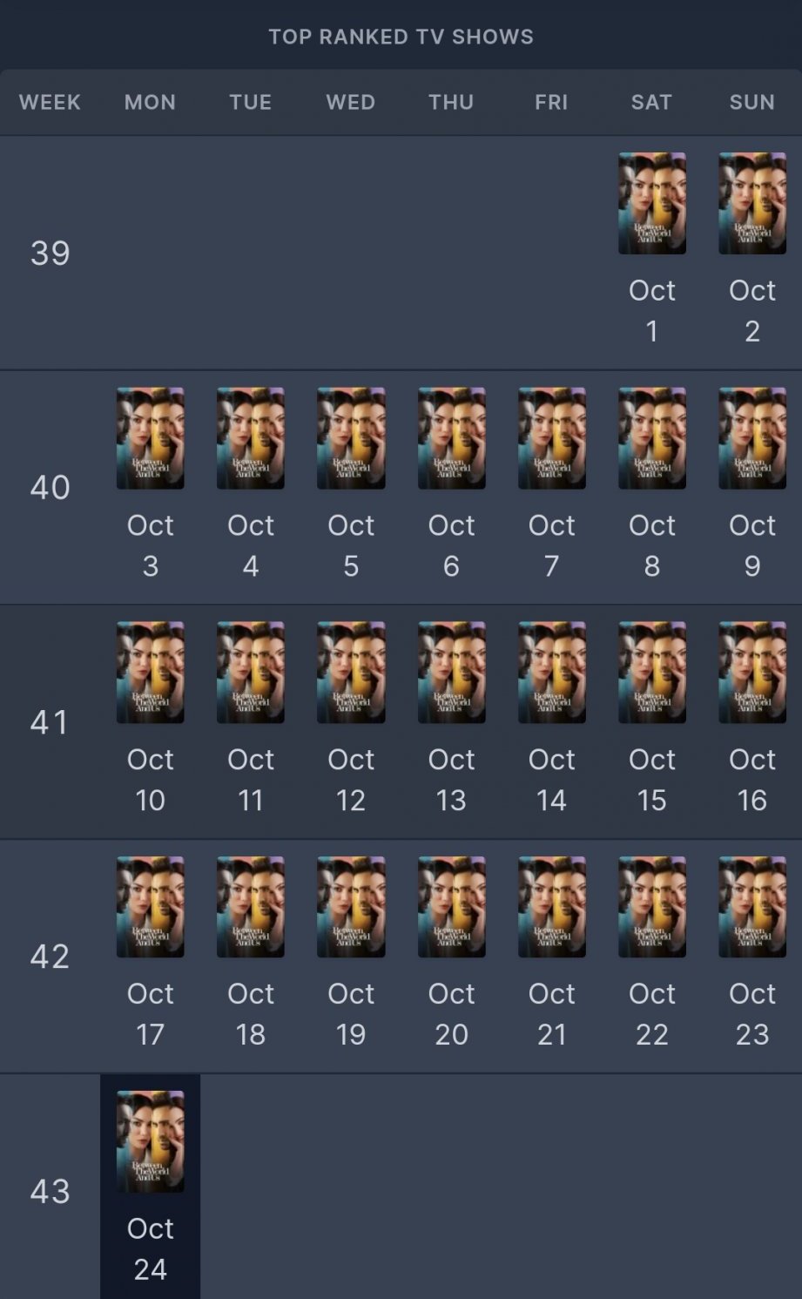Click the Oct 10 poster image
This screenshot has height=1299, width=802.
150,673
